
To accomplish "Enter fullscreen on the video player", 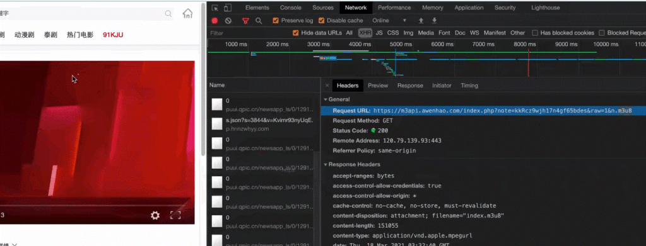I will pos(175,215).
